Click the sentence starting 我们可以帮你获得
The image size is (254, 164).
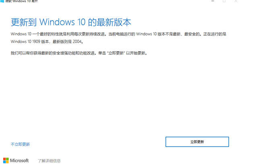tap(79, 53)
